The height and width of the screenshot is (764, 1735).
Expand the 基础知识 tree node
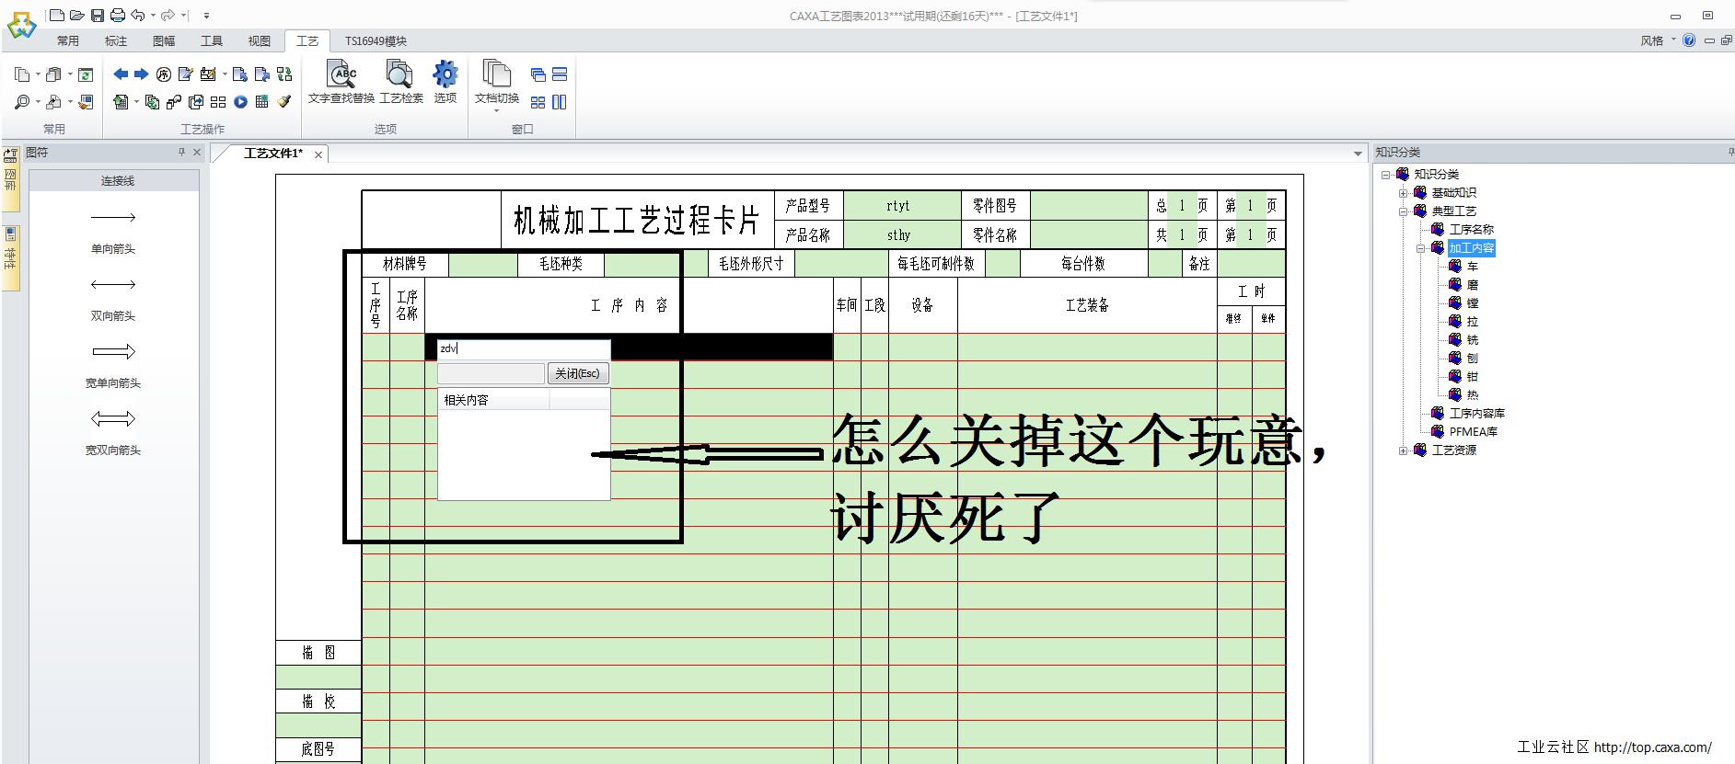1404,193
